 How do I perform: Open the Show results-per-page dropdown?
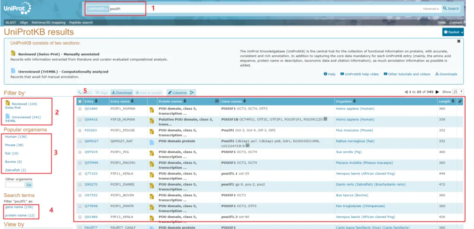pyautogui.click(x=458, y=92)
